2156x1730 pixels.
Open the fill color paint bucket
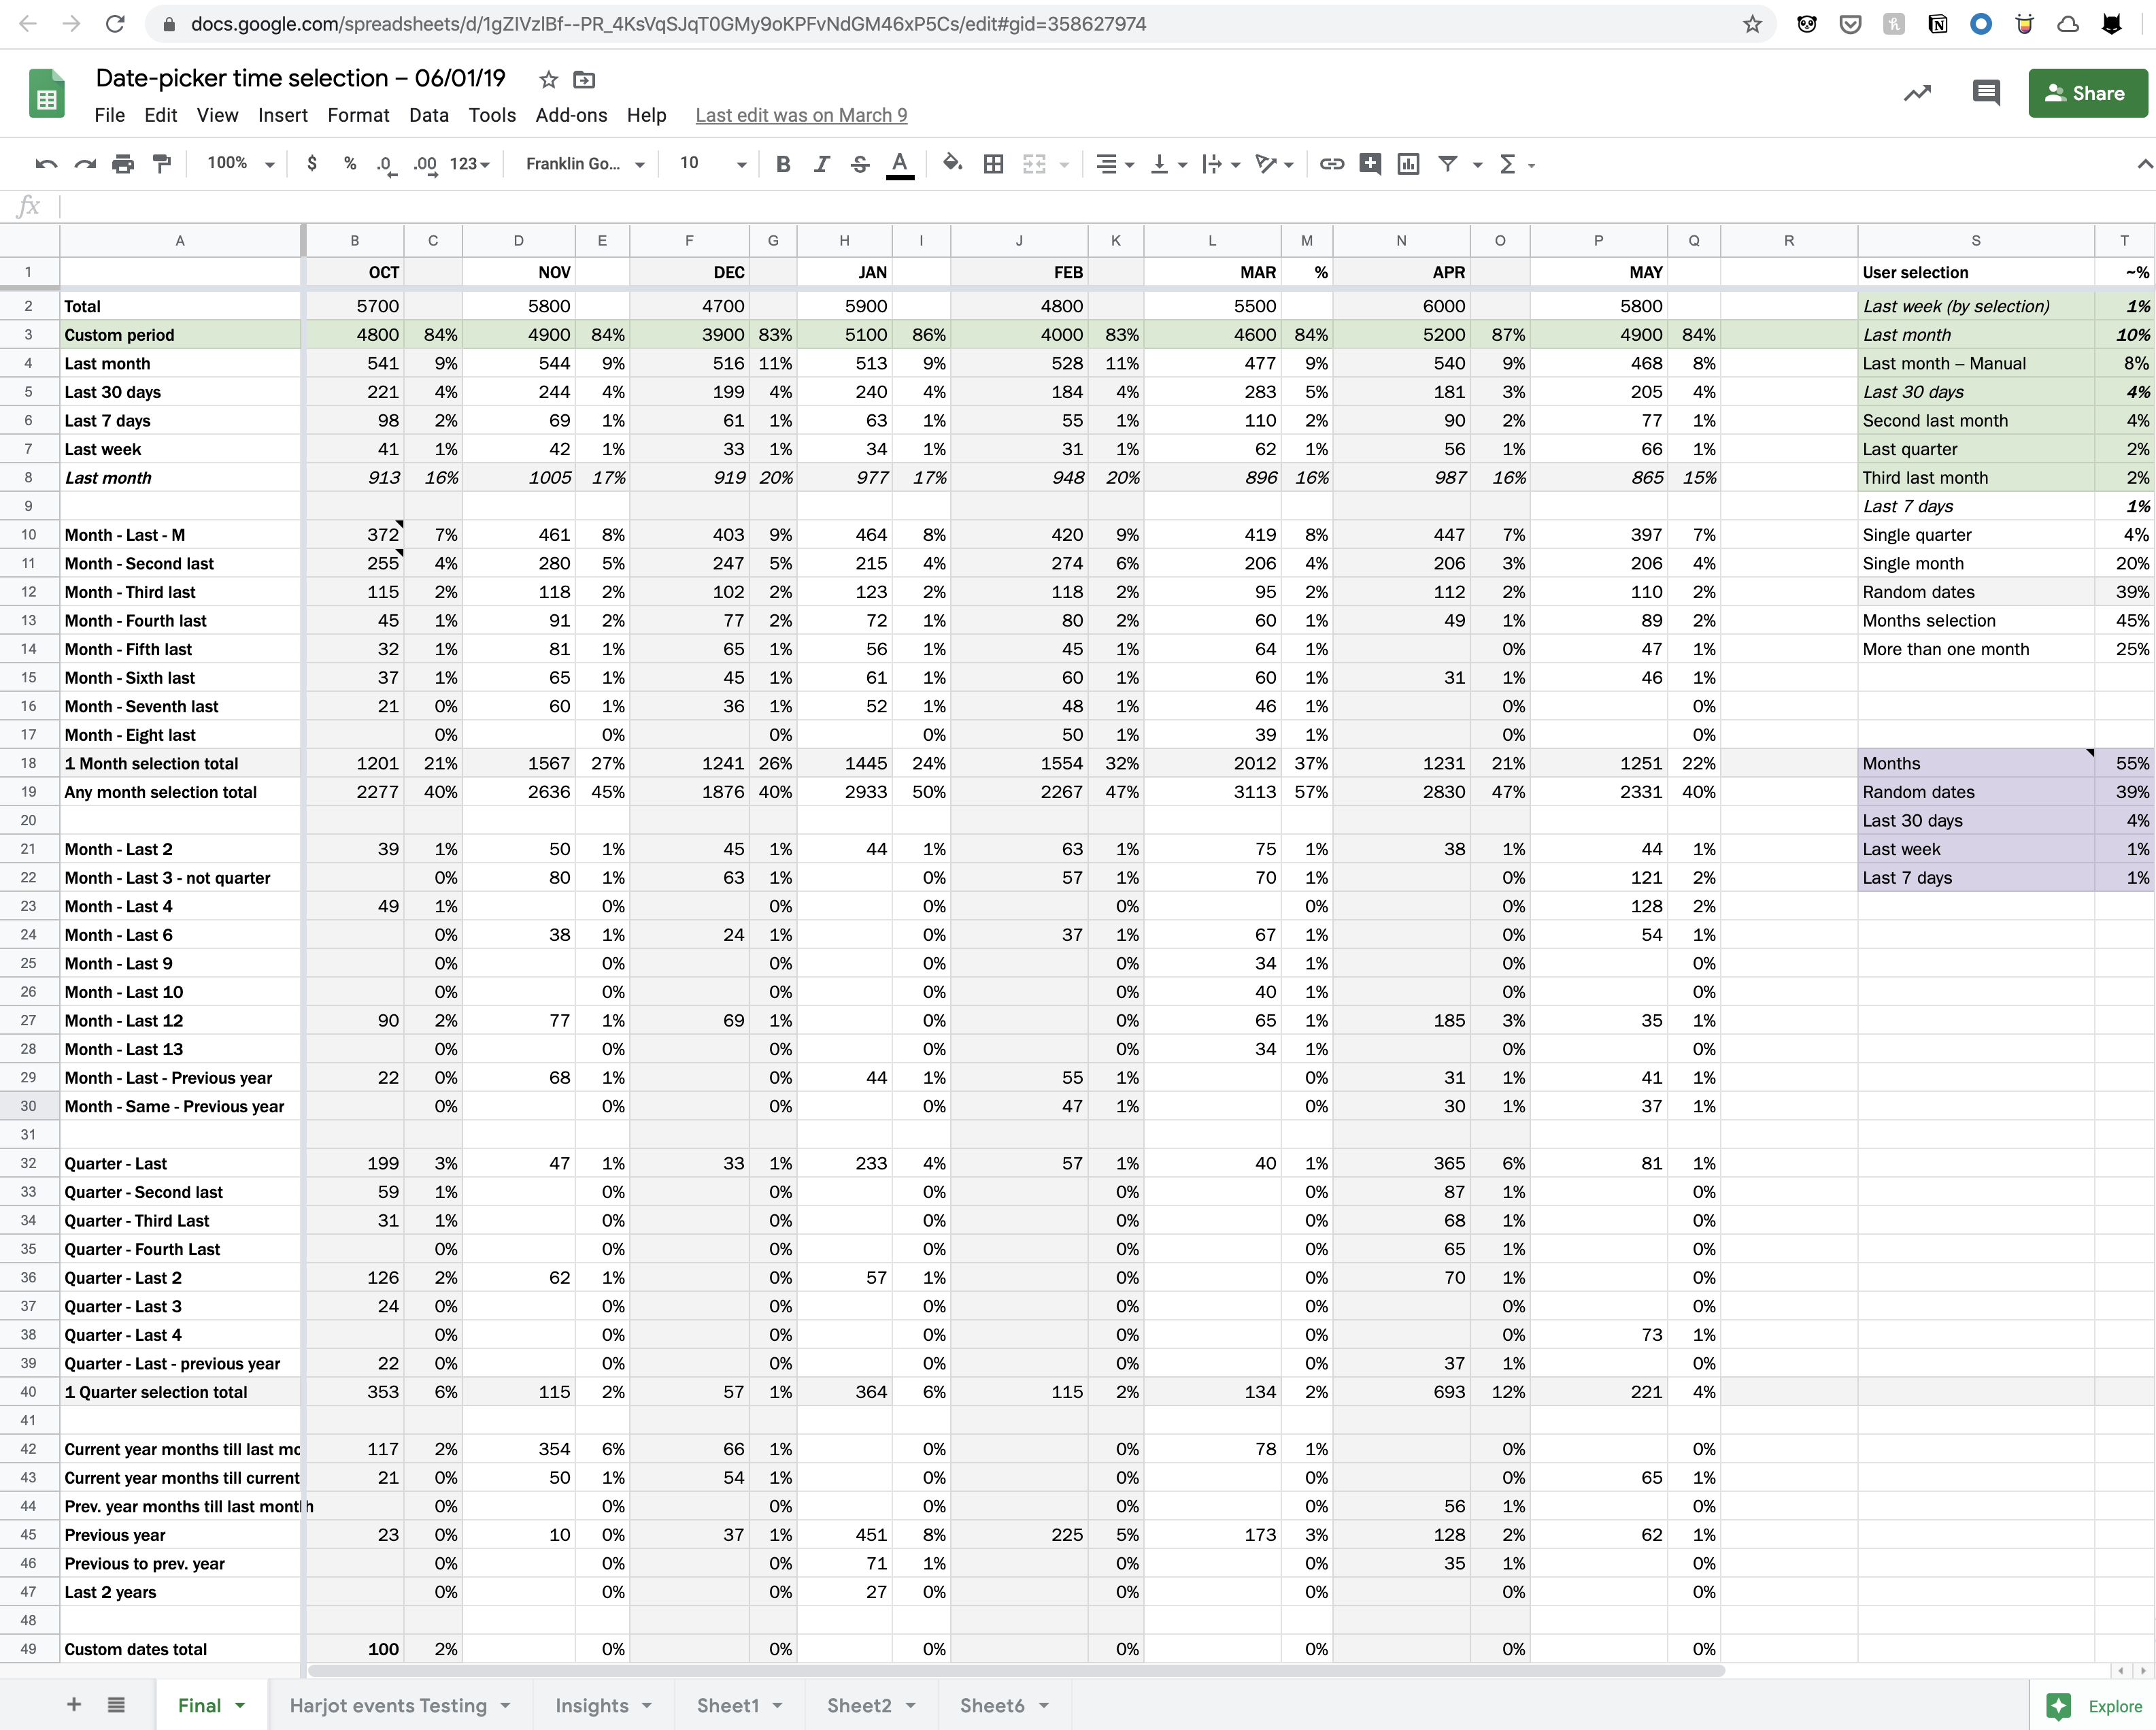(x=952, y=164)
